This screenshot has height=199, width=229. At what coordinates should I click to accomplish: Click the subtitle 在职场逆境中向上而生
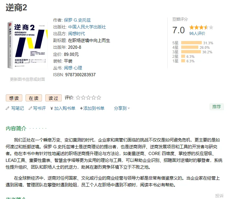pos(89,40)
